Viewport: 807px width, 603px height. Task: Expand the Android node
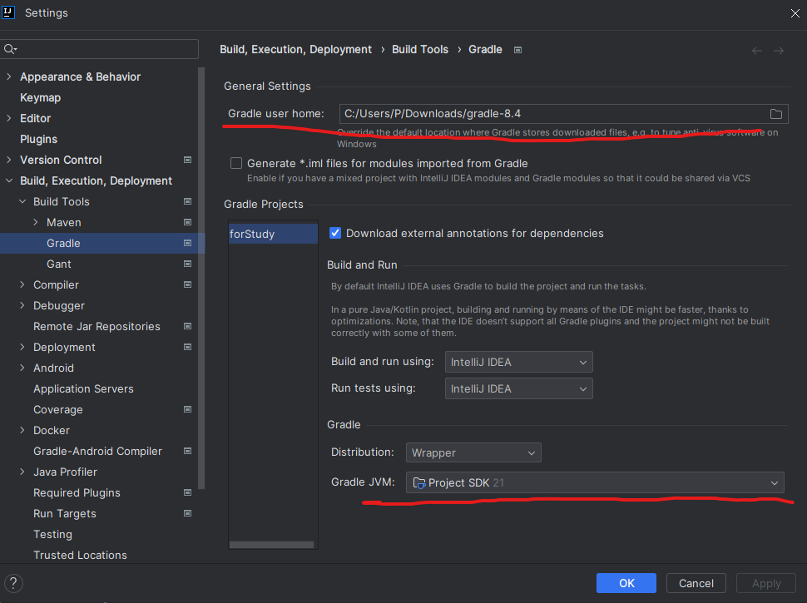coord(22,368)
